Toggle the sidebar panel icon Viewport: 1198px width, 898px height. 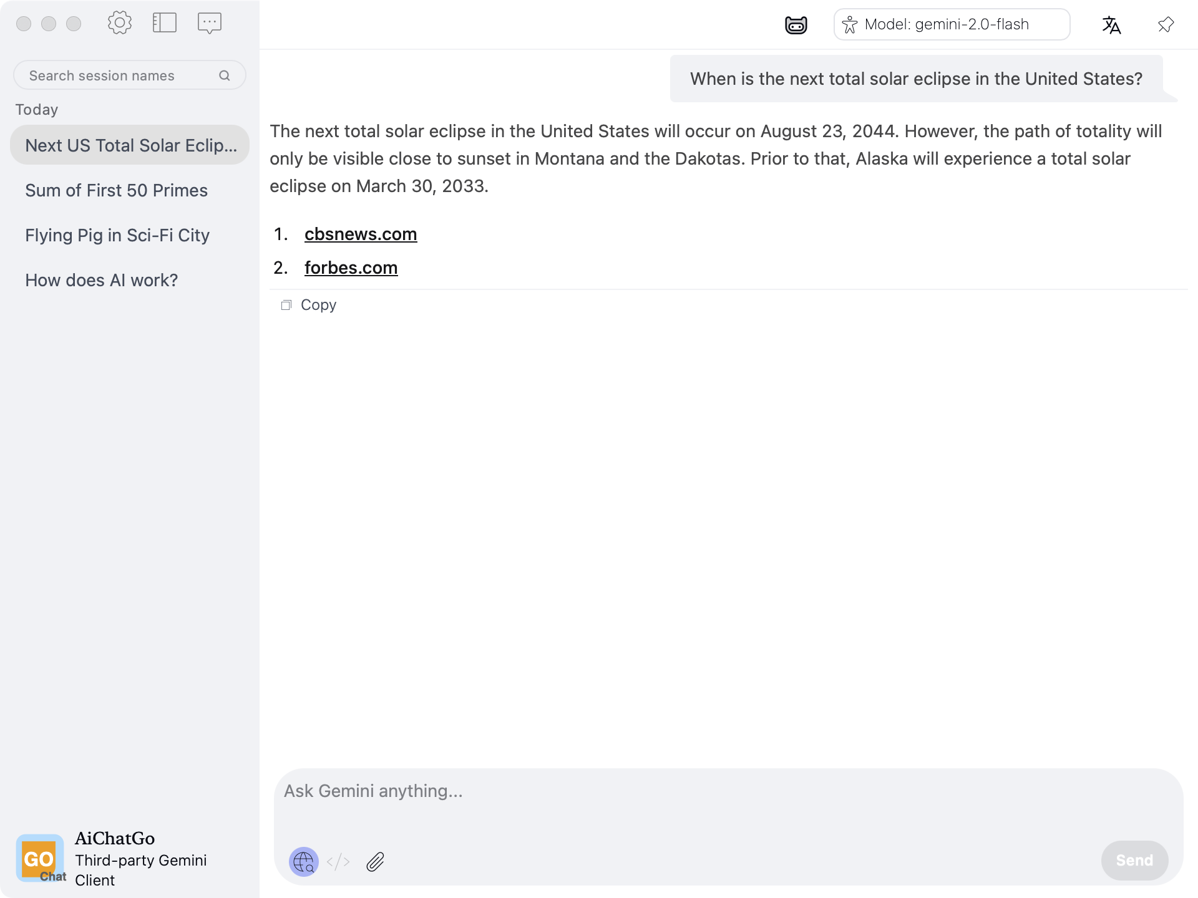click(165, 23)
